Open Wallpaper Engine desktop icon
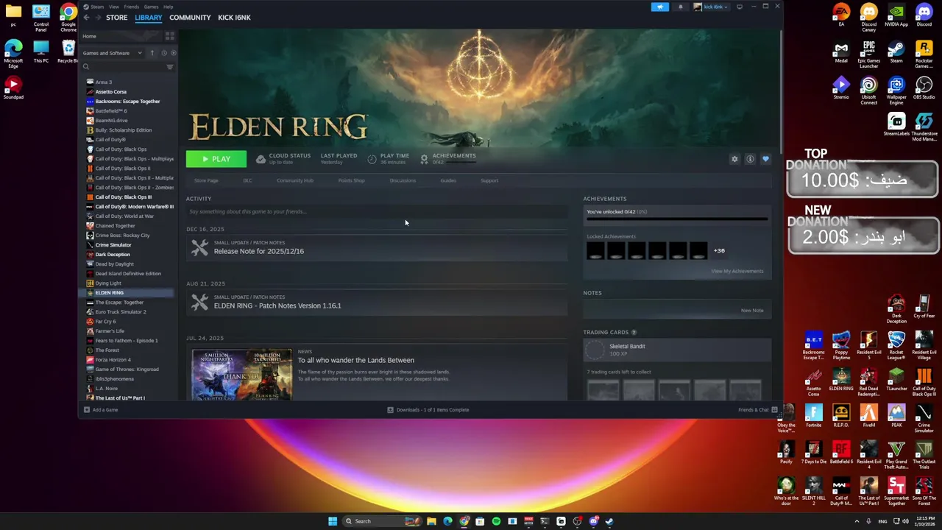 pos(896,90)
